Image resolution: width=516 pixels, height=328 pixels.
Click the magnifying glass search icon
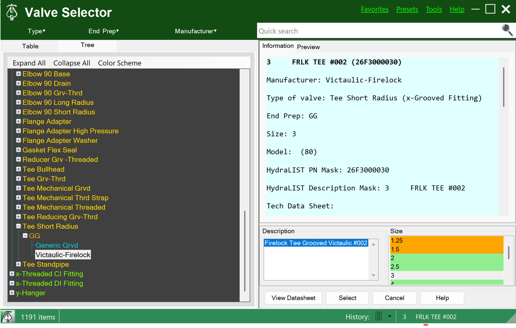(507, 30)
